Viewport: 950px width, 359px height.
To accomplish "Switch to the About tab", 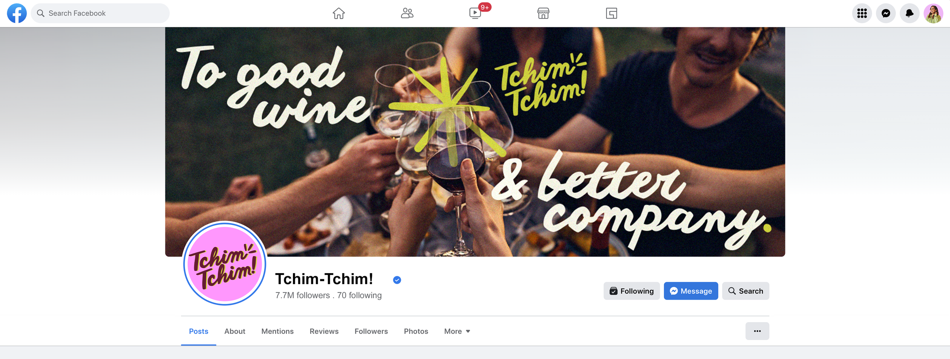I will [235, 331].
